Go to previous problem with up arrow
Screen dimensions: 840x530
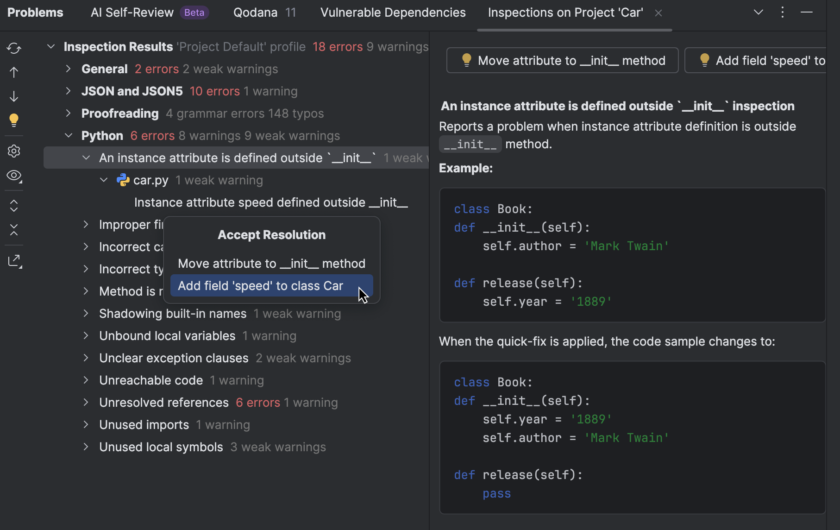(14, 72)
